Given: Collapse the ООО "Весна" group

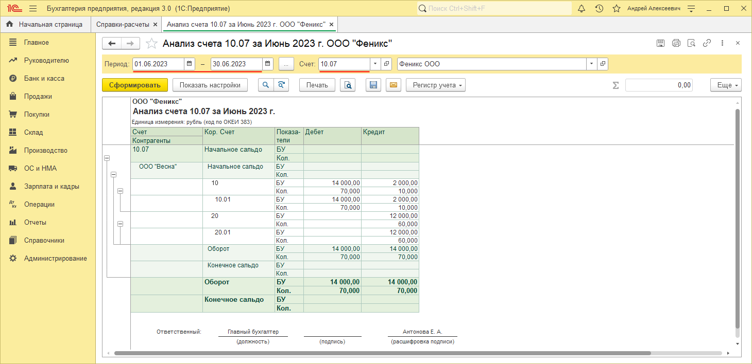Looking at the screenshot, I should tap(114, 175).
